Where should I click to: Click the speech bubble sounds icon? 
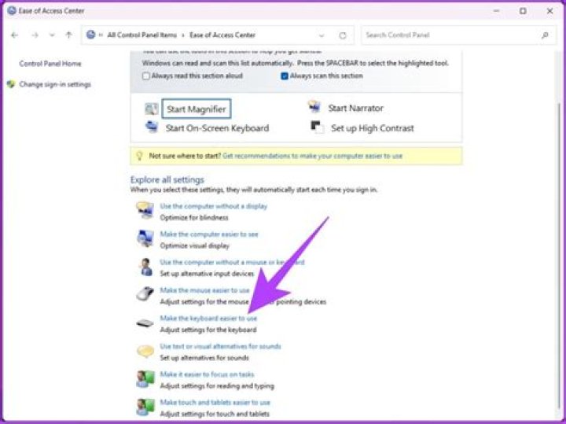(x=145, y=351)
